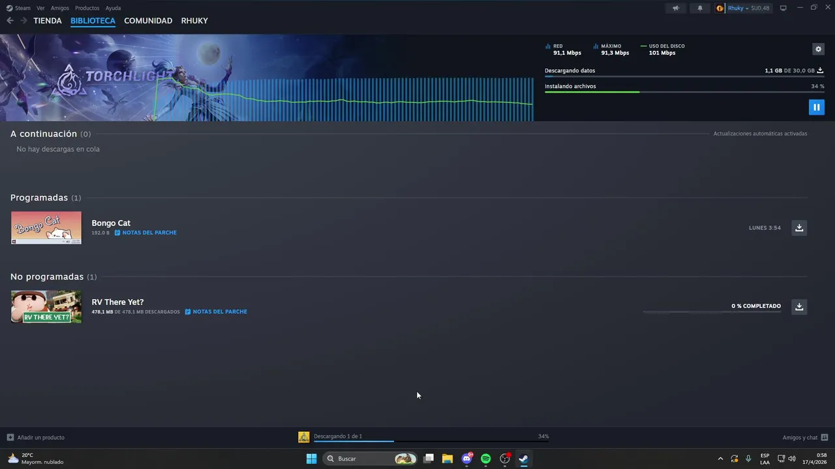Go back with the left arrow
Image resolution: width=835 pixels, height=469 pixels.
[x=10, y=21]
